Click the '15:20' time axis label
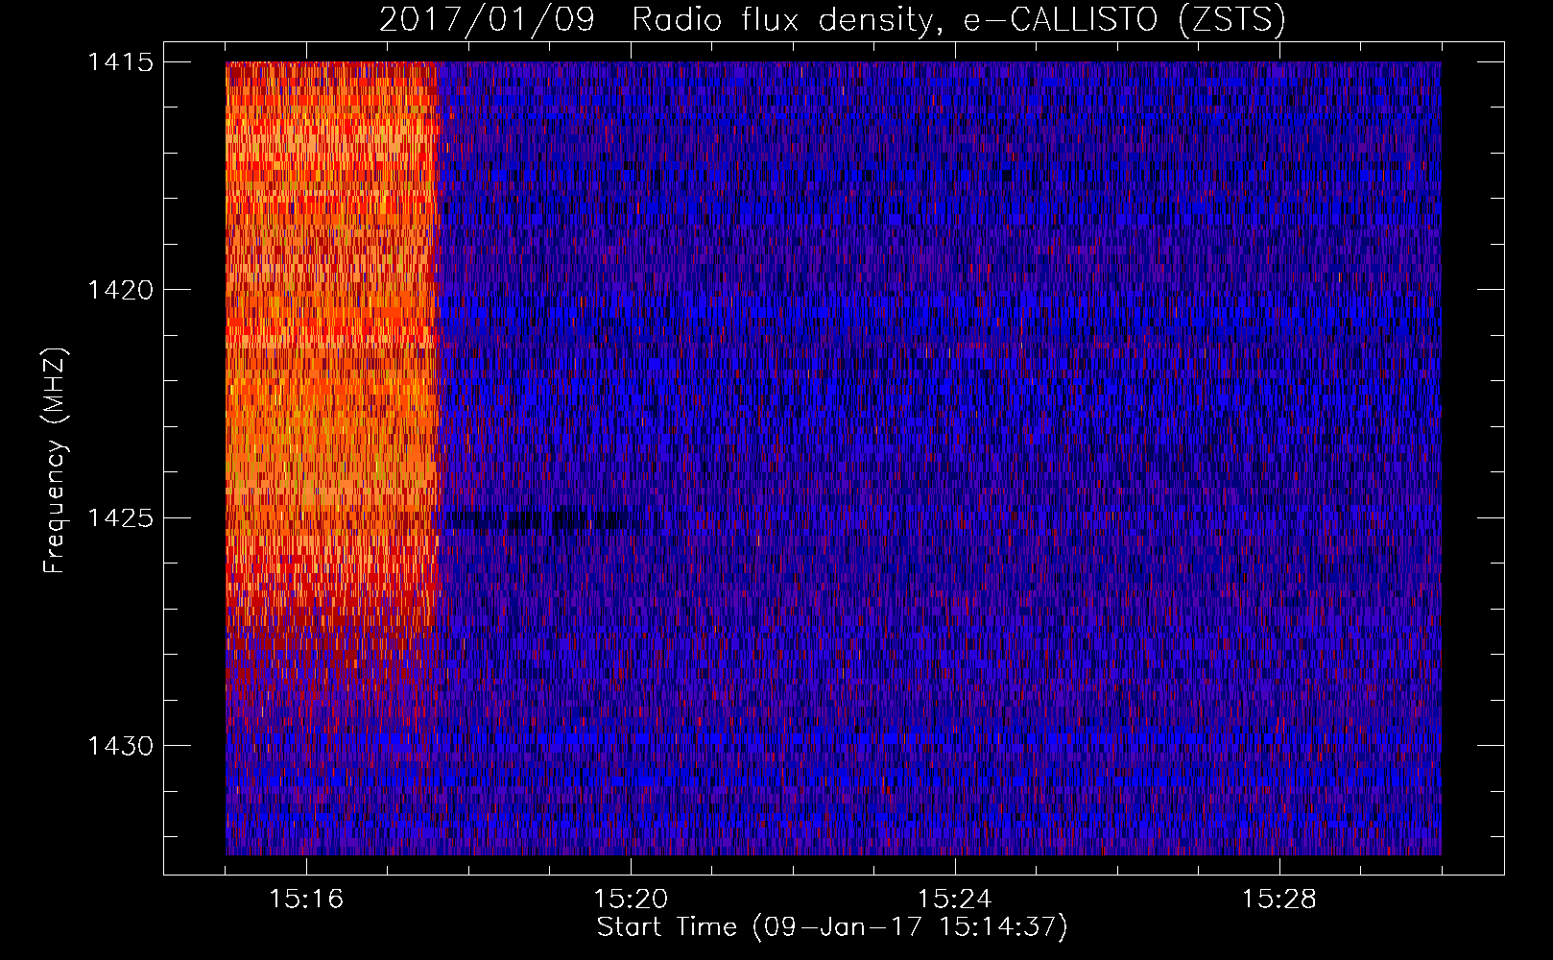 tap(631, 900)
